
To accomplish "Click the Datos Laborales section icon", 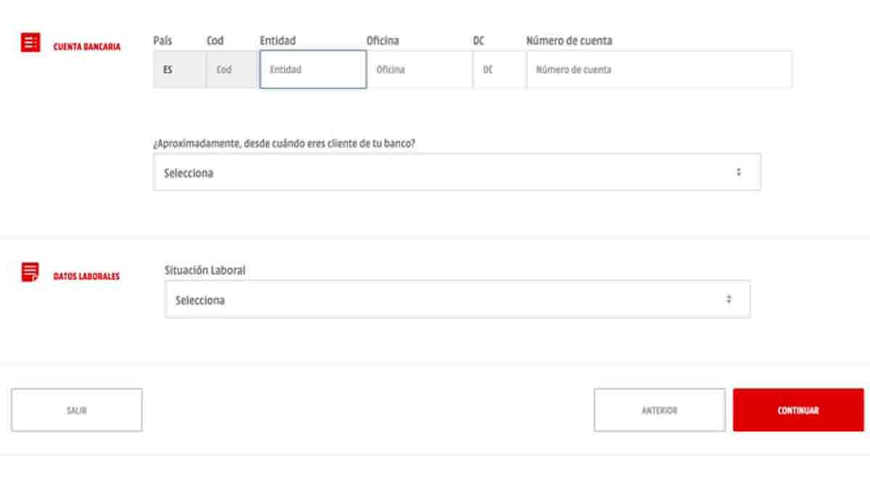I will coord(30,272).
